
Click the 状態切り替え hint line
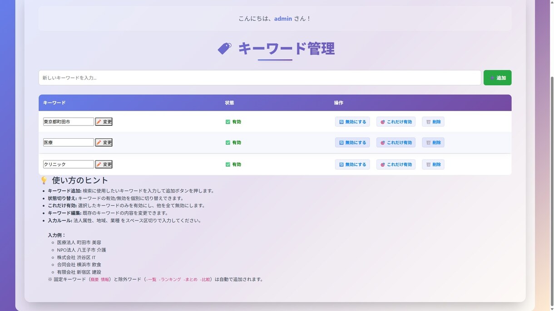point(116,198)
